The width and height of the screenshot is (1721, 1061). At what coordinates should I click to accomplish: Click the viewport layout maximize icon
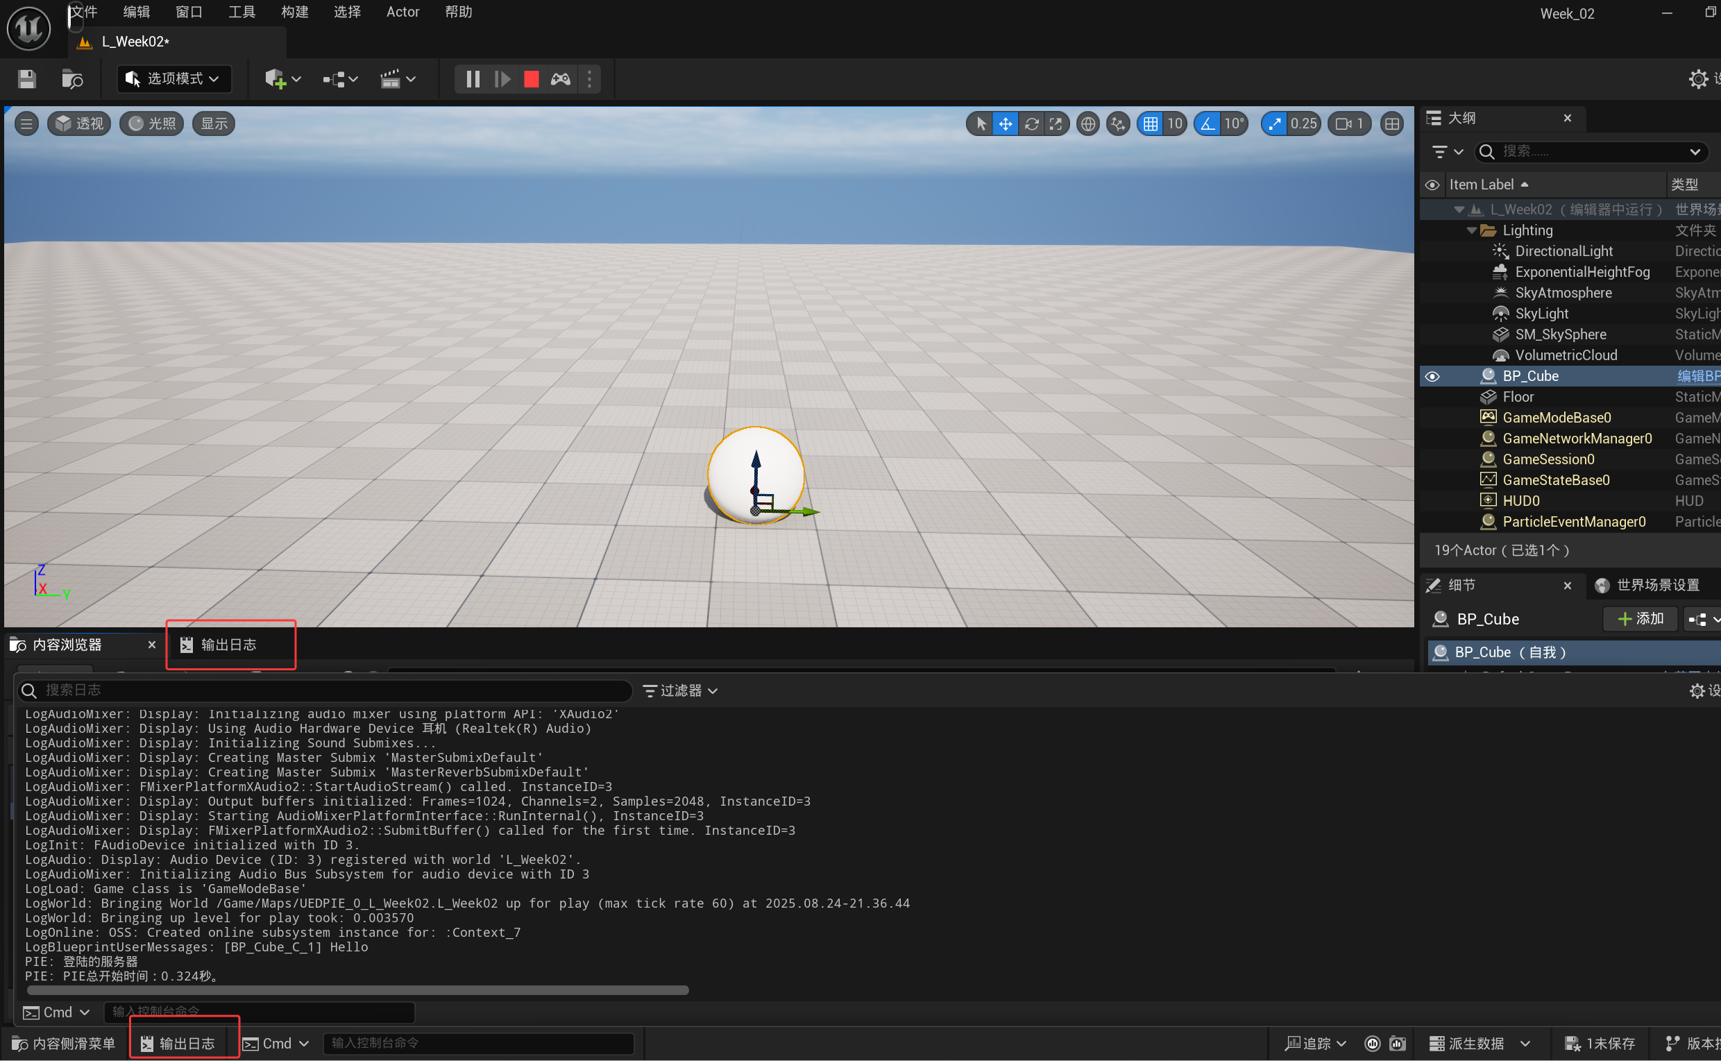(1392, 124)
